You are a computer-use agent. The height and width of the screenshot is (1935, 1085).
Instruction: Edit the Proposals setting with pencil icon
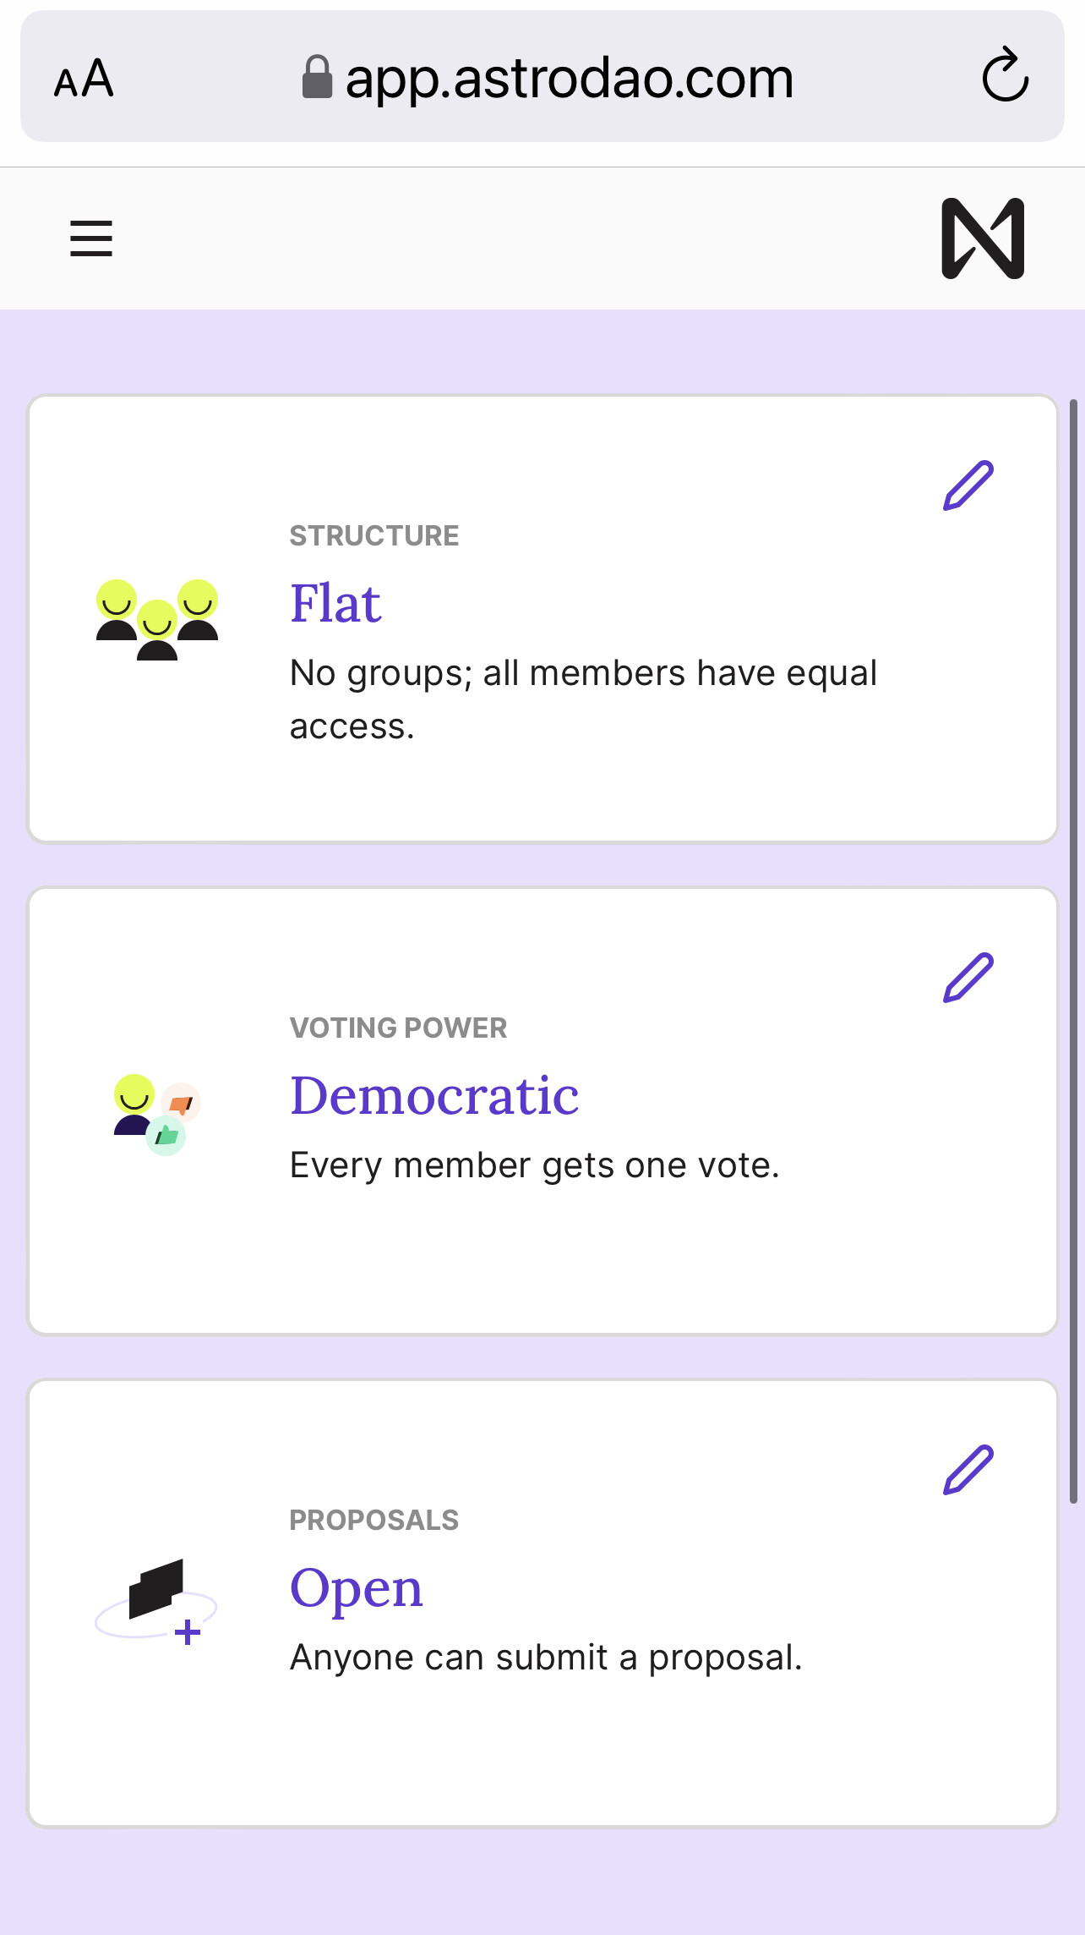pyautogui.click(x=968, y=1470)
